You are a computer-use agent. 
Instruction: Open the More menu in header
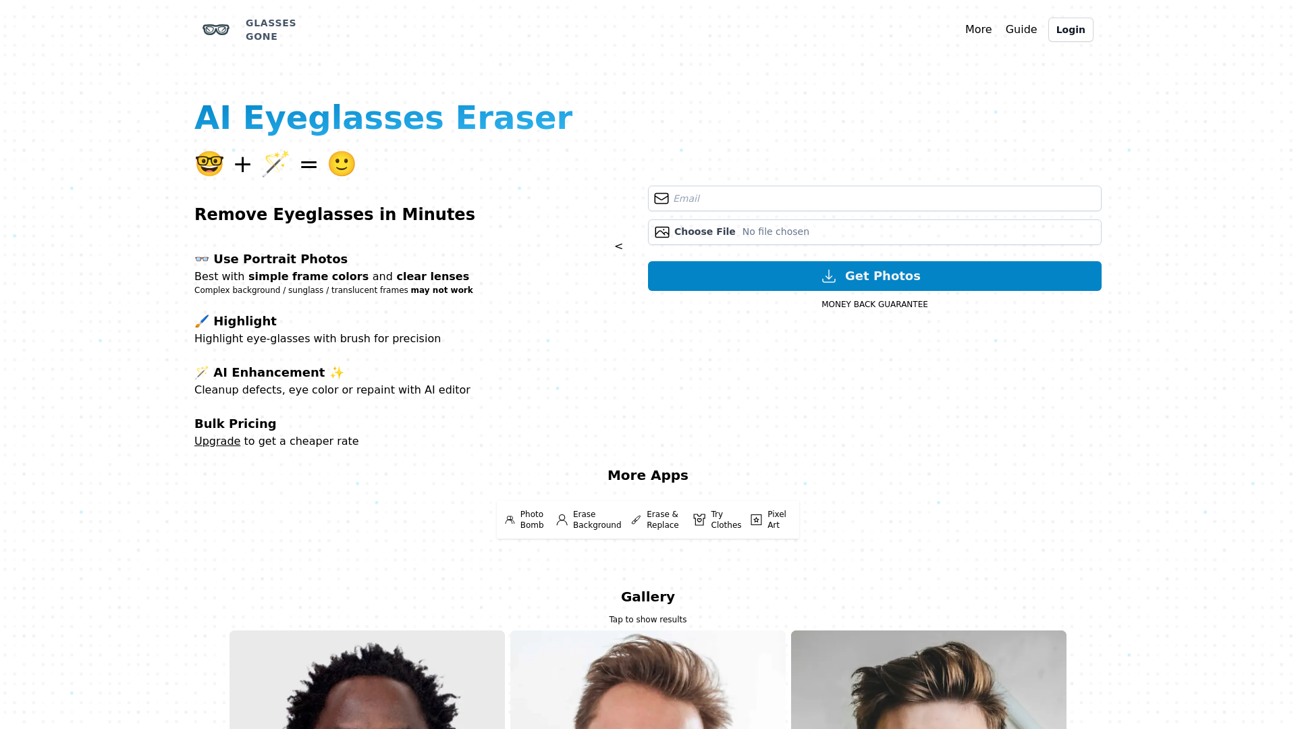click(x=978, y=30)
